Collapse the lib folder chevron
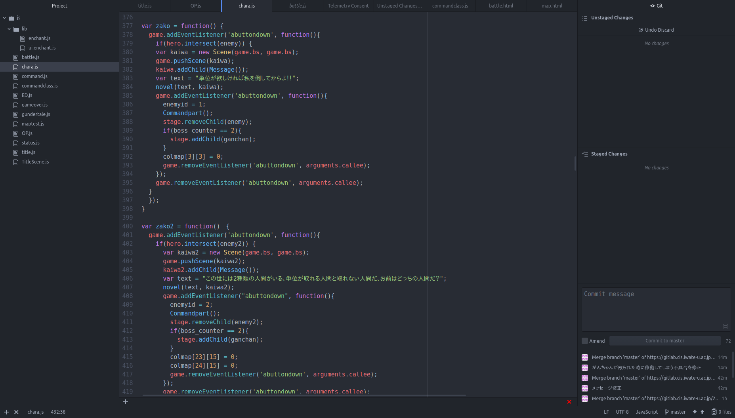 (9, 29)
